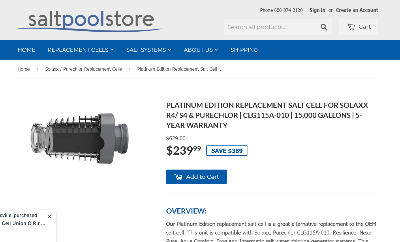Click the current-page Platinum Edition breadcrumb

click(181, 69)
